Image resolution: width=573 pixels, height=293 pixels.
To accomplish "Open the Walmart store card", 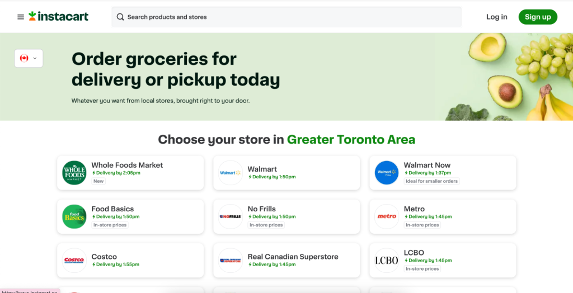I will click(x=286, y=173).
